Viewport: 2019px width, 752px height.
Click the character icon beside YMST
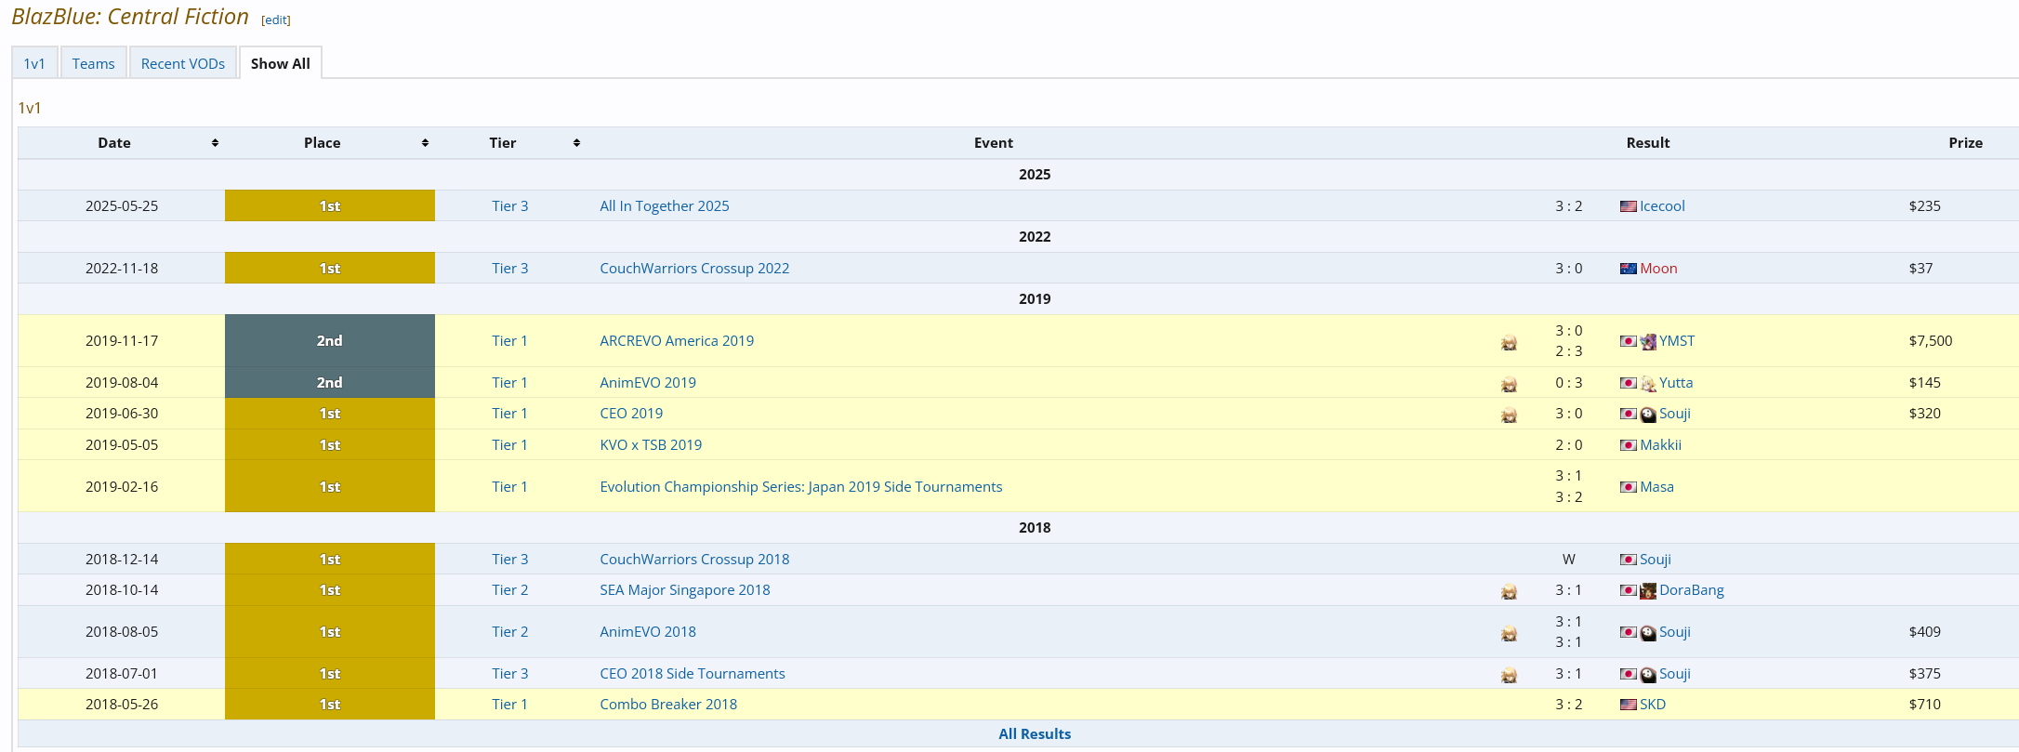click(1648, 342)
